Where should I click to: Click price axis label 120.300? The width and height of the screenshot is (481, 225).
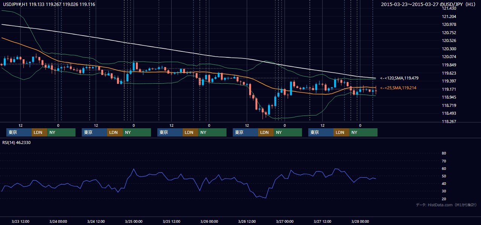[x=449, y=49]
